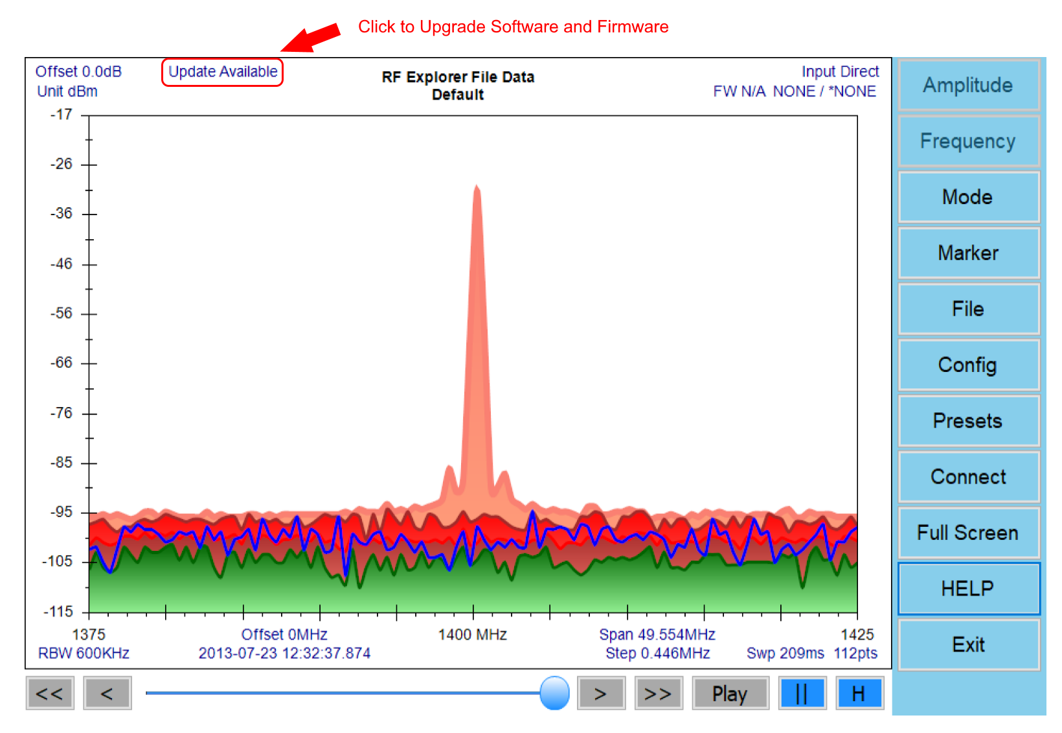
Task: Click the Update Available link
Action: coord(223,72)
